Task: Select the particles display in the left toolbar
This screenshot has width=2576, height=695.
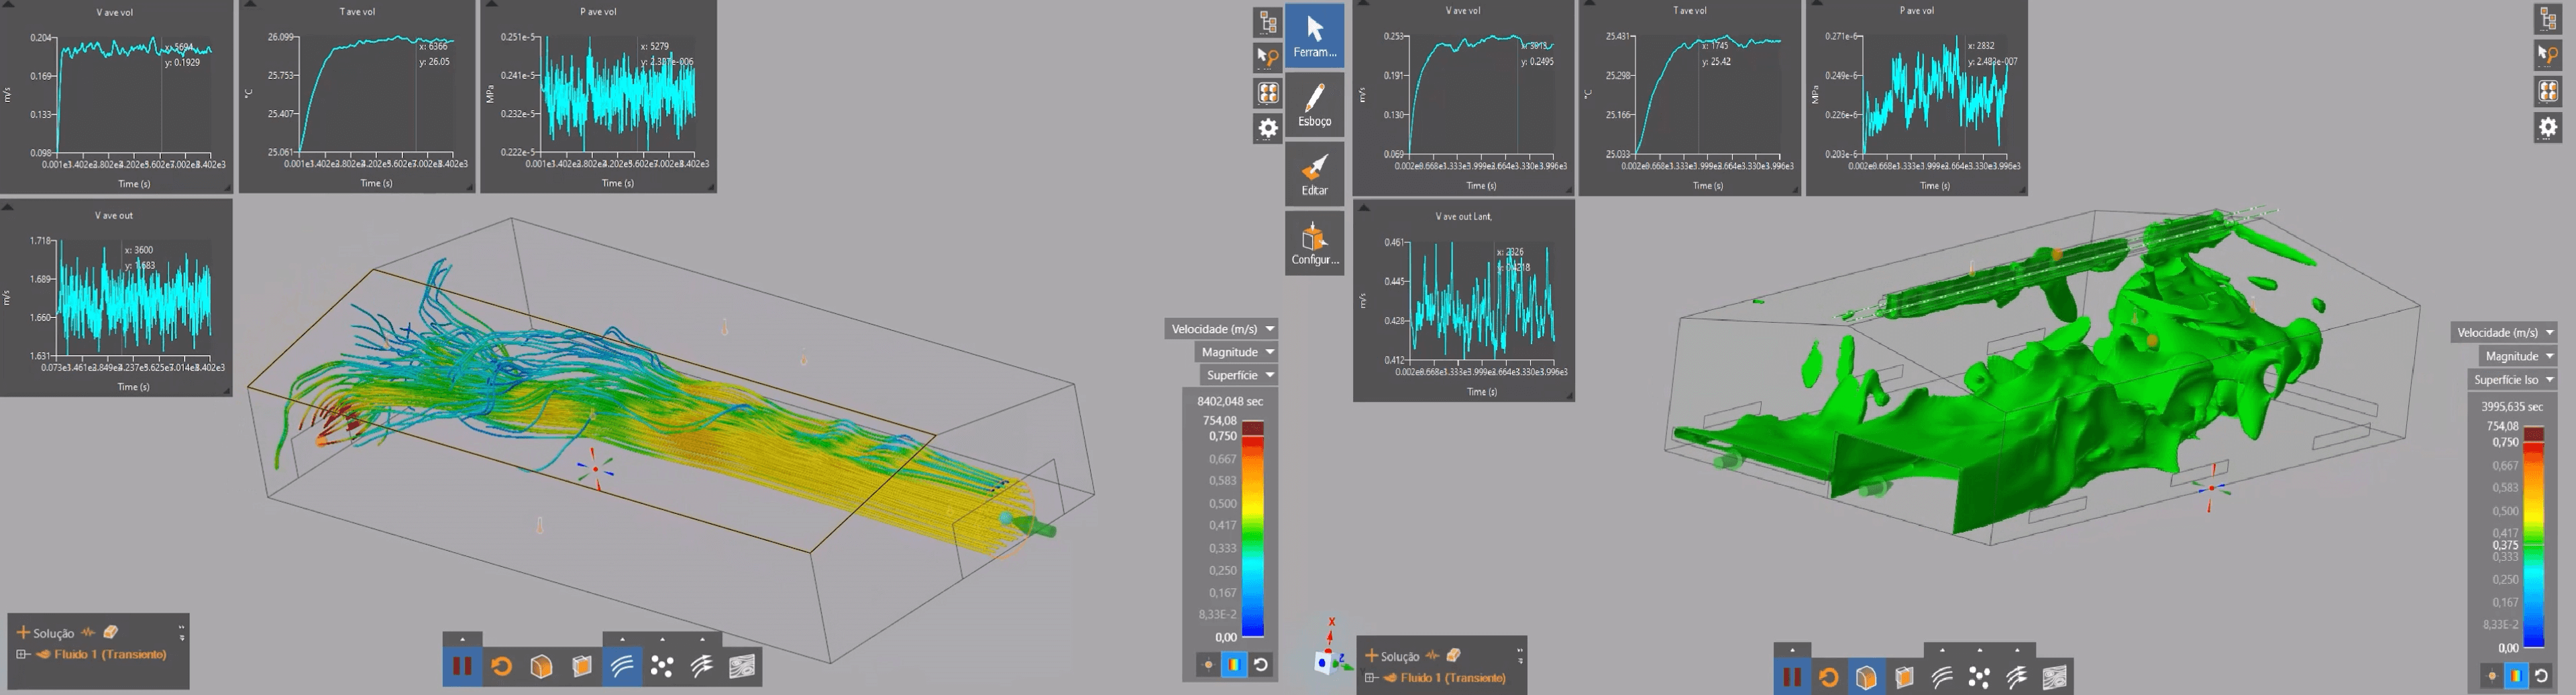Action: (662, 666)
